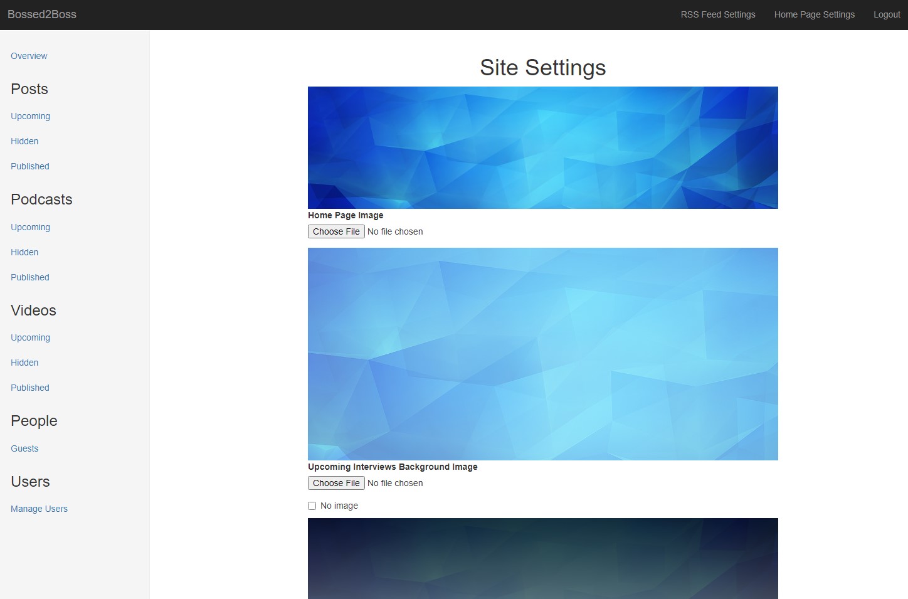
Task: Open Hidden under Podcasts
Action: 24,252
